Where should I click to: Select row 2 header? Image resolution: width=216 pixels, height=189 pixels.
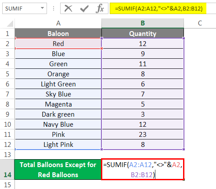(x=7, y=43)
